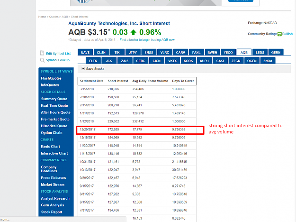296x222 pixels.
Task: Open the LEDS symbol tab
Action: [260, 52]
